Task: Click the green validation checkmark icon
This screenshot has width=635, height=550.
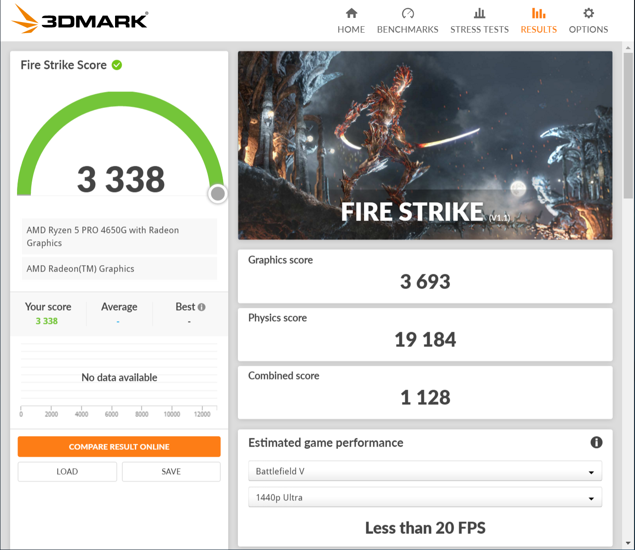Action: 117,65
